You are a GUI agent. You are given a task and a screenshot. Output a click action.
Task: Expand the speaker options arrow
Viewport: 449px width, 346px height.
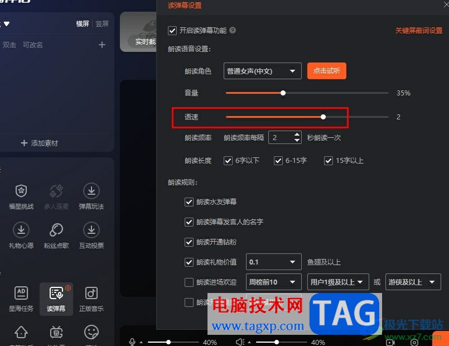pyautogui.click(x=249, y=342)
